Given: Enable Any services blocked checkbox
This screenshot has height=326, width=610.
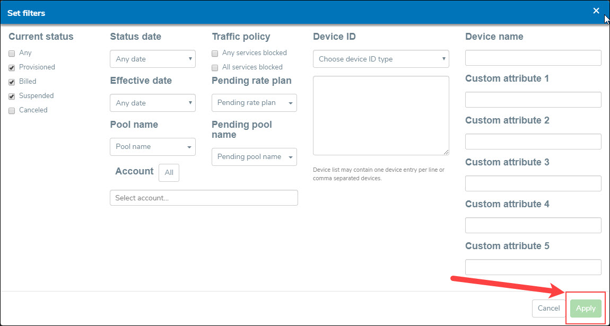Looking at the screenshot, I should [215, 53].
